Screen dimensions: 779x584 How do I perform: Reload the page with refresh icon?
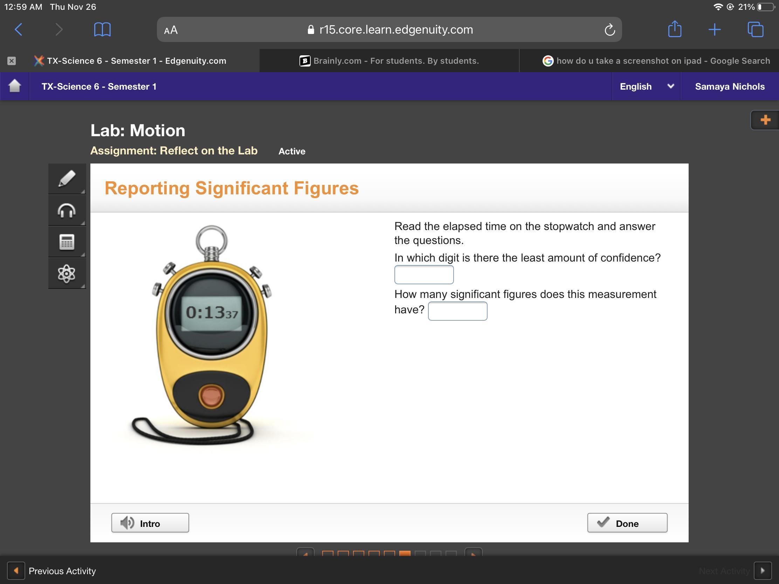click(x=609, y=30)
